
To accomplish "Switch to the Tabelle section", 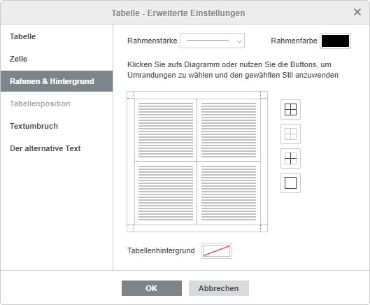I will tap(57, 36).
